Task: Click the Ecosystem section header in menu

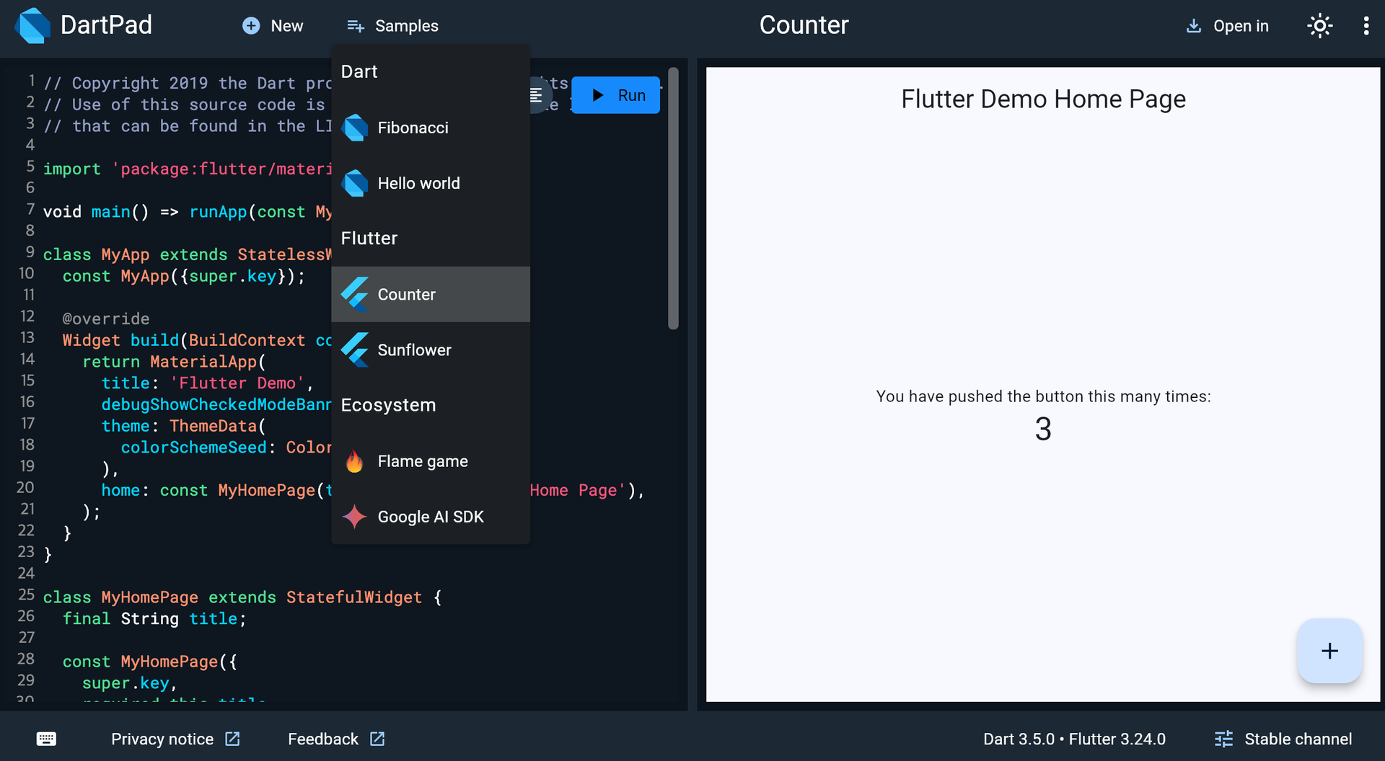Action: pos(388,405)
